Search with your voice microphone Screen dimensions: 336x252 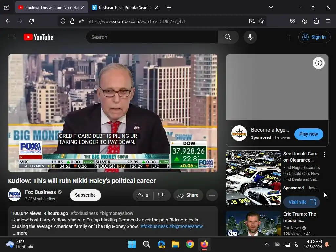pyautogui.click(x=250, y=37)
